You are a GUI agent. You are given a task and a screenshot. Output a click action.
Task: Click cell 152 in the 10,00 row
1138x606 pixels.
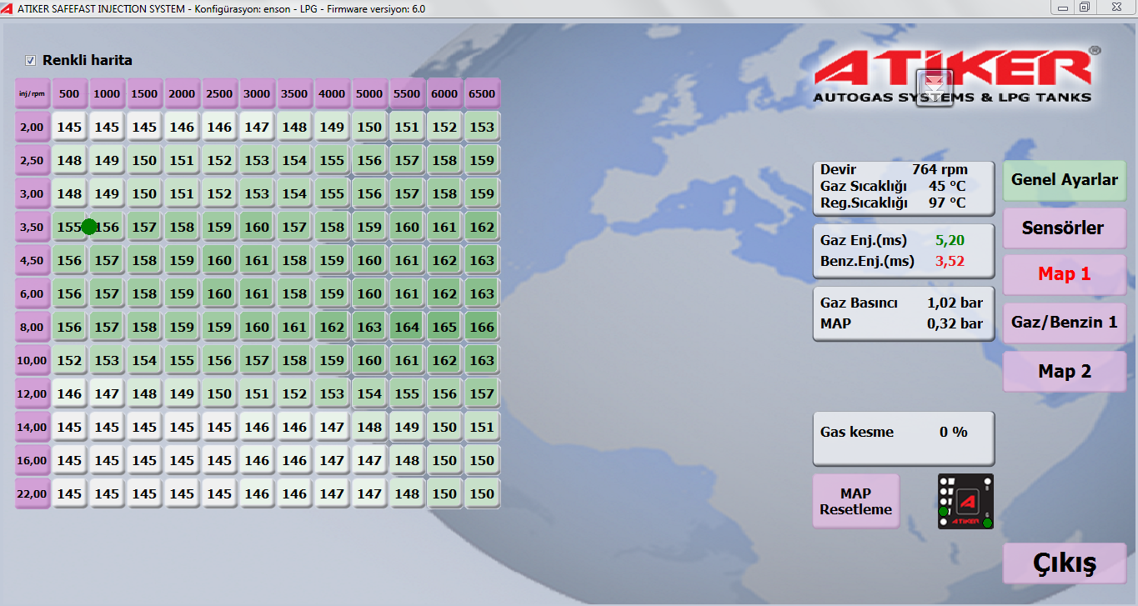click(70, 360)
